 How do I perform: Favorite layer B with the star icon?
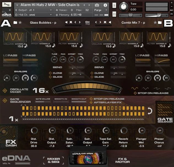155,22
